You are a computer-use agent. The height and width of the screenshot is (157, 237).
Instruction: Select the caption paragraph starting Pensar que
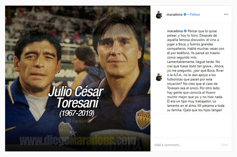click(x=195, y=71)
